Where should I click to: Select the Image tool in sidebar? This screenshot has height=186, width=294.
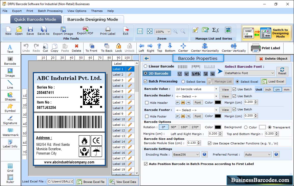tap(10, 73)
